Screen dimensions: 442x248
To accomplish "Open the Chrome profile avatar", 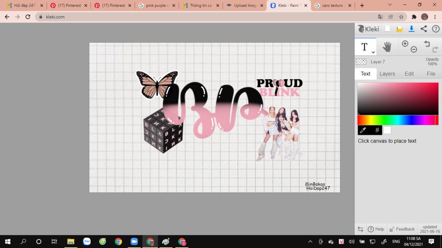I will point(424,17).
